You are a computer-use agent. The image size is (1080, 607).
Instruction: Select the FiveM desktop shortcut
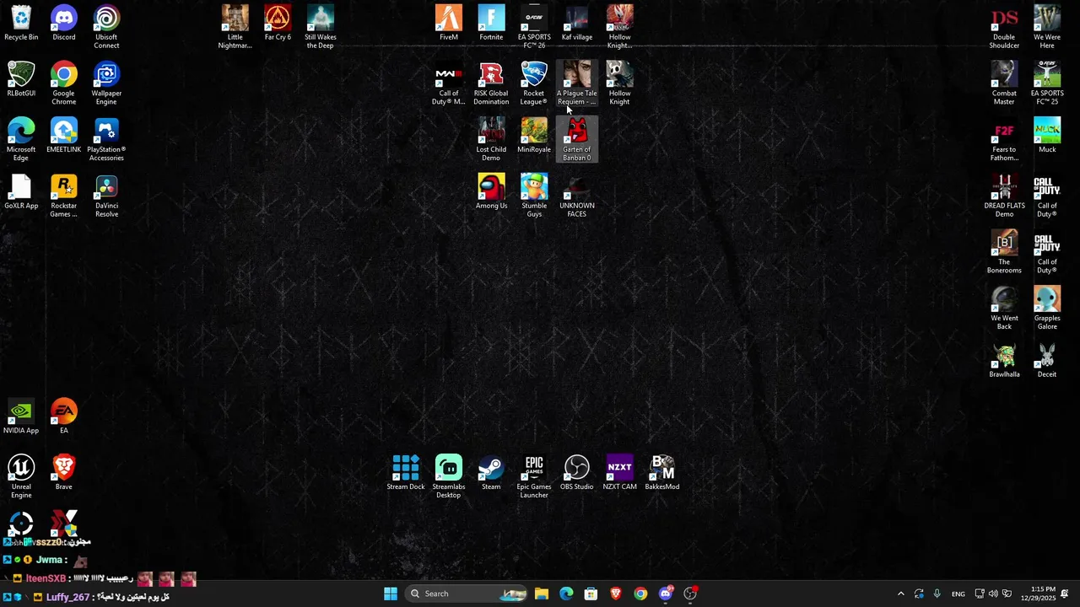pos(449,24)
